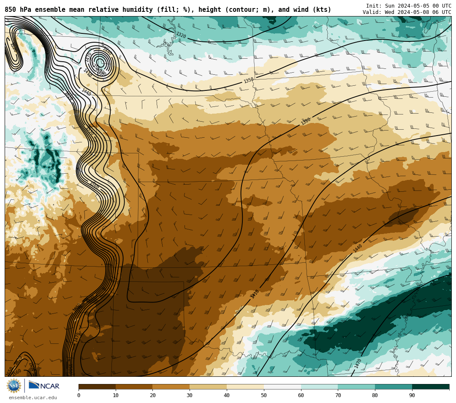The width and height of the screenshot is (456, 403).
Task: Pick the 50–60% white colorbar segment
Action: (x=282, y=387)
